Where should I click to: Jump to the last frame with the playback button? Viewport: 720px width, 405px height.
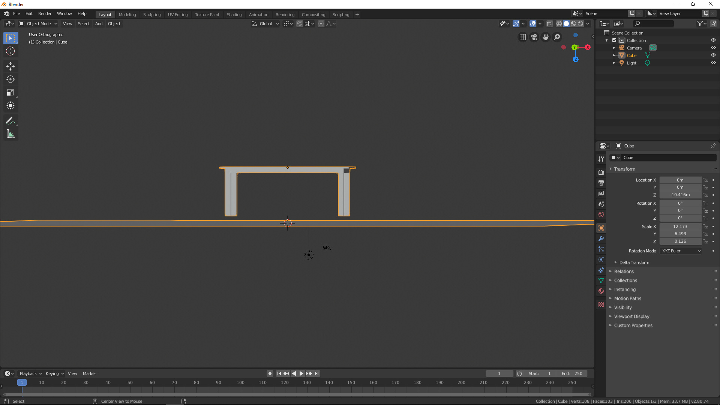pyautogui.click(x=317, y=373)
